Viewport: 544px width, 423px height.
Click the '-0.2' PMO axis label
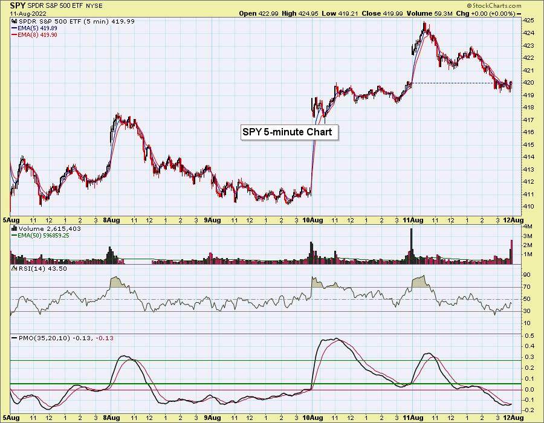[x=529, y=410]
